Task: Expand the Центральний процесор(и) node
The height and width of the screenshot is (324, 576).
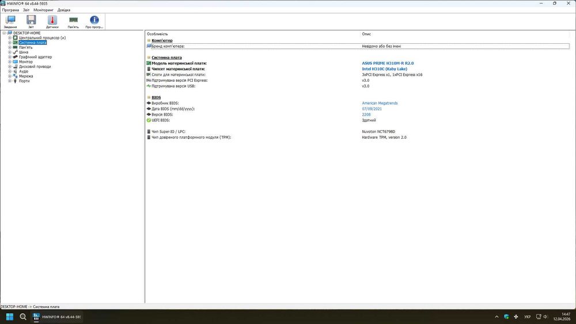Action: (x=10, y=38)
